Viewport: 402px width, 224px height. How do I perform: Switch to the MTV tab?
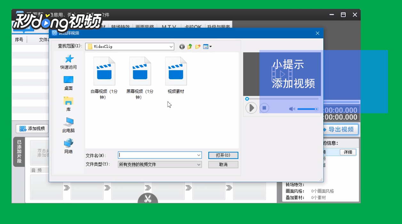coord(169,27)
